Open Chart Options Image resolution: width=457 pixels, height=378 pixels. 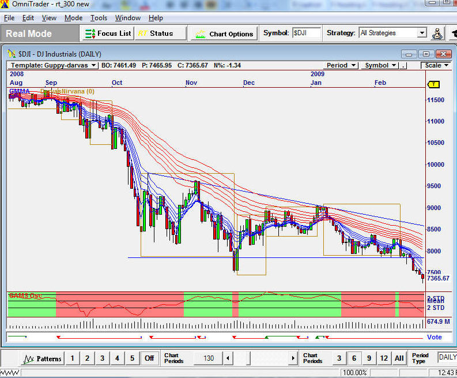tap(224, 34)
